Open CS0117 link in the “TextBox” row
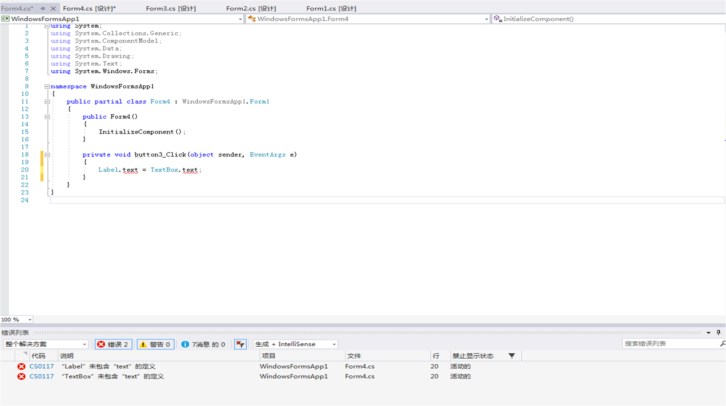 tap(41, 376)
